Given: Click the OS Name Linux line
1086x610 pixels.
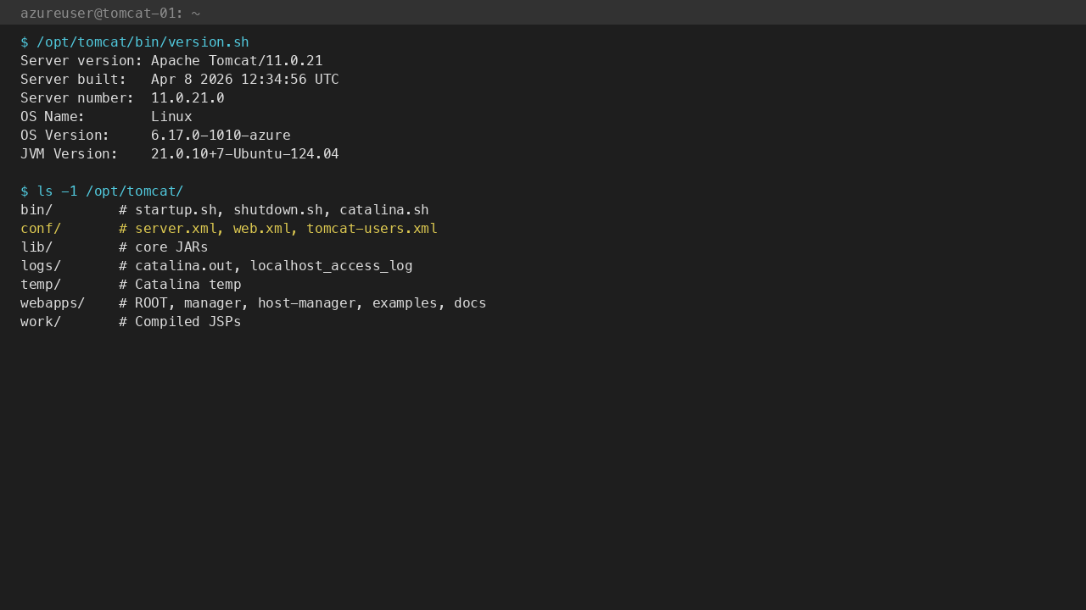Looking at the screenshot, I should pyautogui.click(x=106, y=117).
